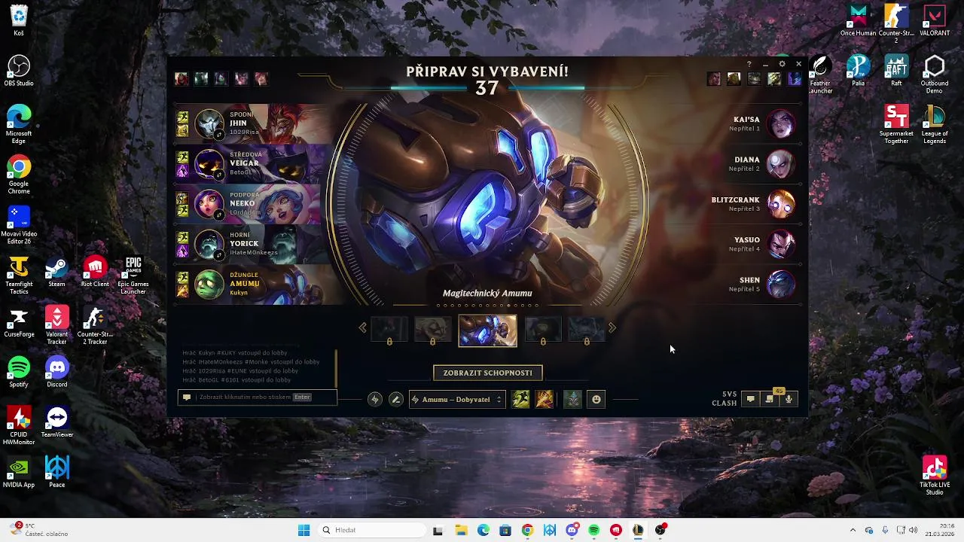The height and width of the screenshot is (542, 964).
Task: Click Diana's enemy portrait
Action: 781,163
